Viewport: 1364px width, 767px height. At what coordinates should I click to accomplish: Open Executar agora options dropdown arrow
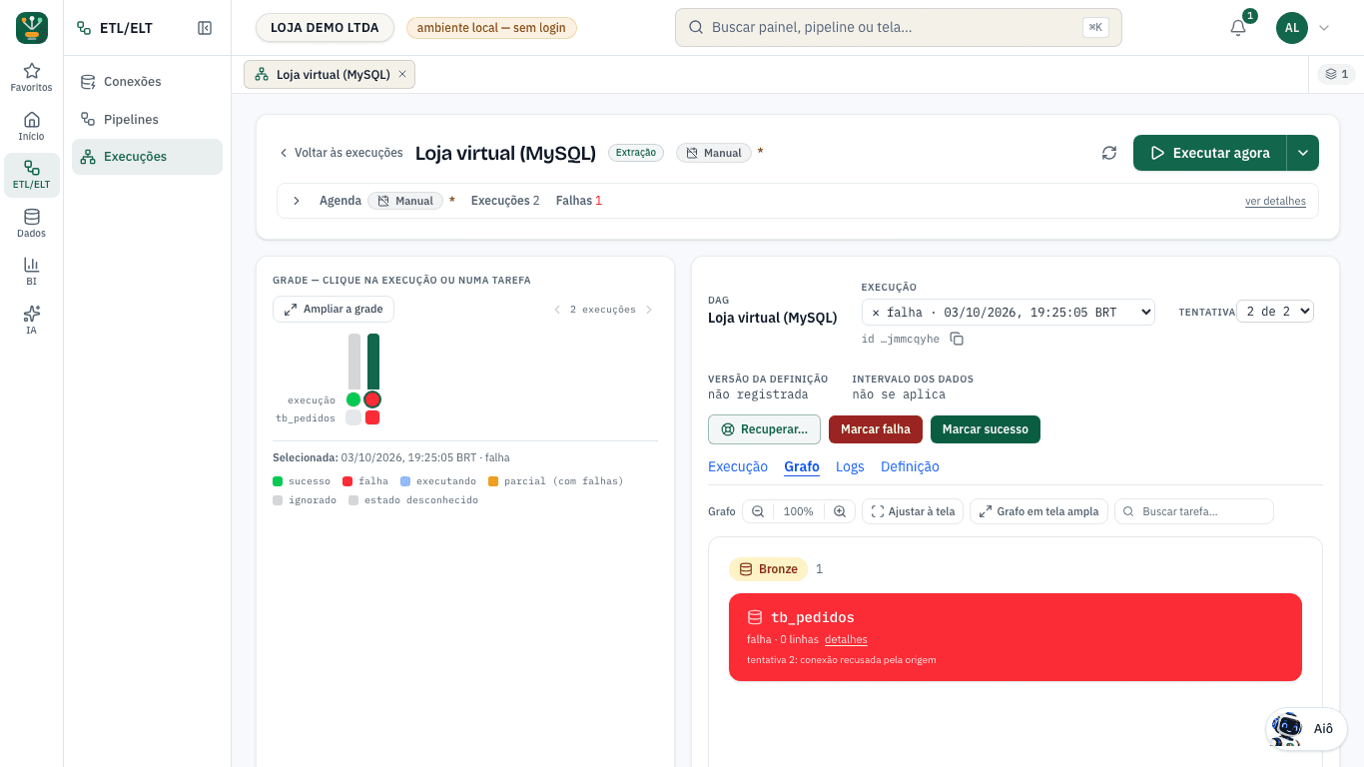(1303, 153)
